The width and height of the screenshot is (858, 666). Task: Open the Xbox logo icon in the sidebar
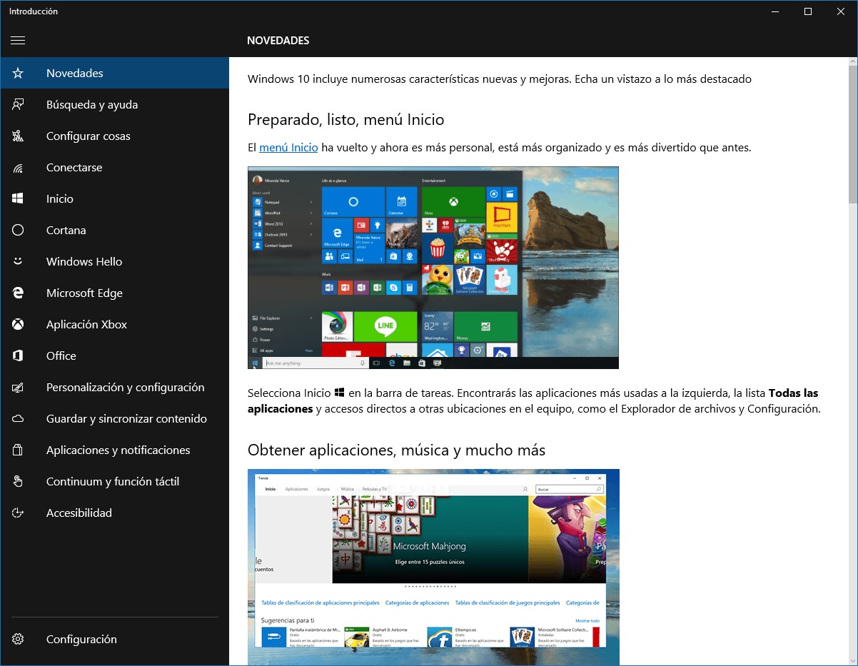[x=18, y=325]
